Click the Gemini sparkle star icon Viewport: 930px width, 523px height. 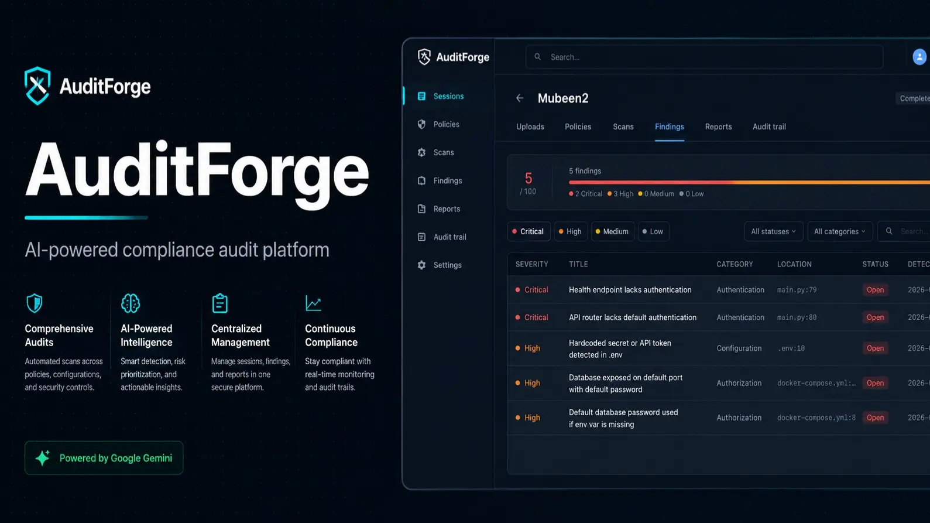pyautogui.click(x=43, y=458)
